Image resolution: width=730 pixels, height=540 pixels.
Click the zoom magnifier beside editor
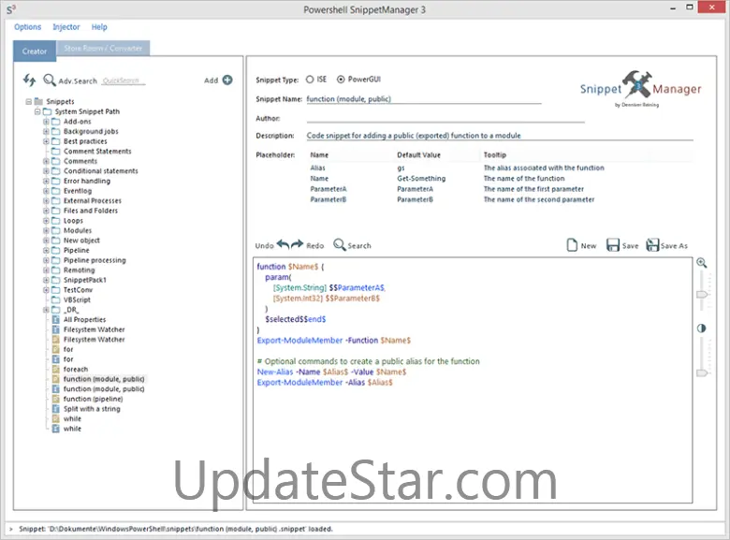[x=702, y=263]
